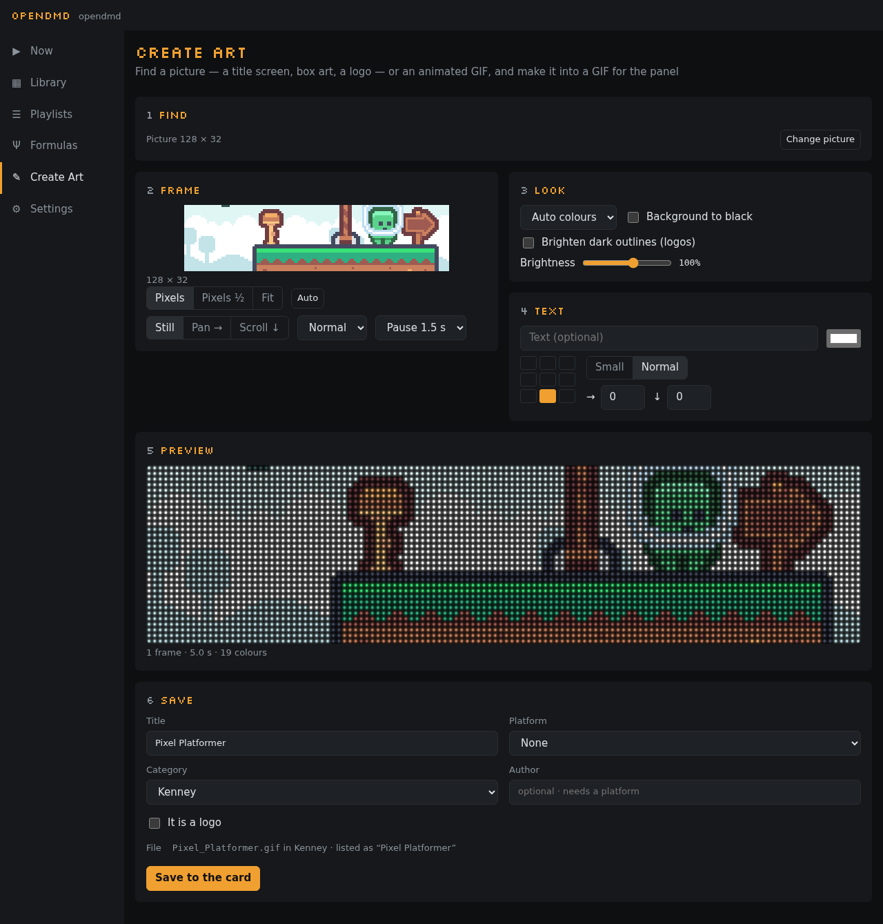
Task: Switch motion to Scroll ↓
Action: [259, 328]
